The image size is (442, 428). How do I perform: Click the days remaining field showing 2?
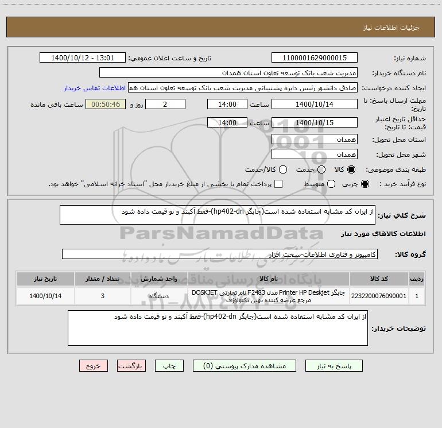click(165, 104)
